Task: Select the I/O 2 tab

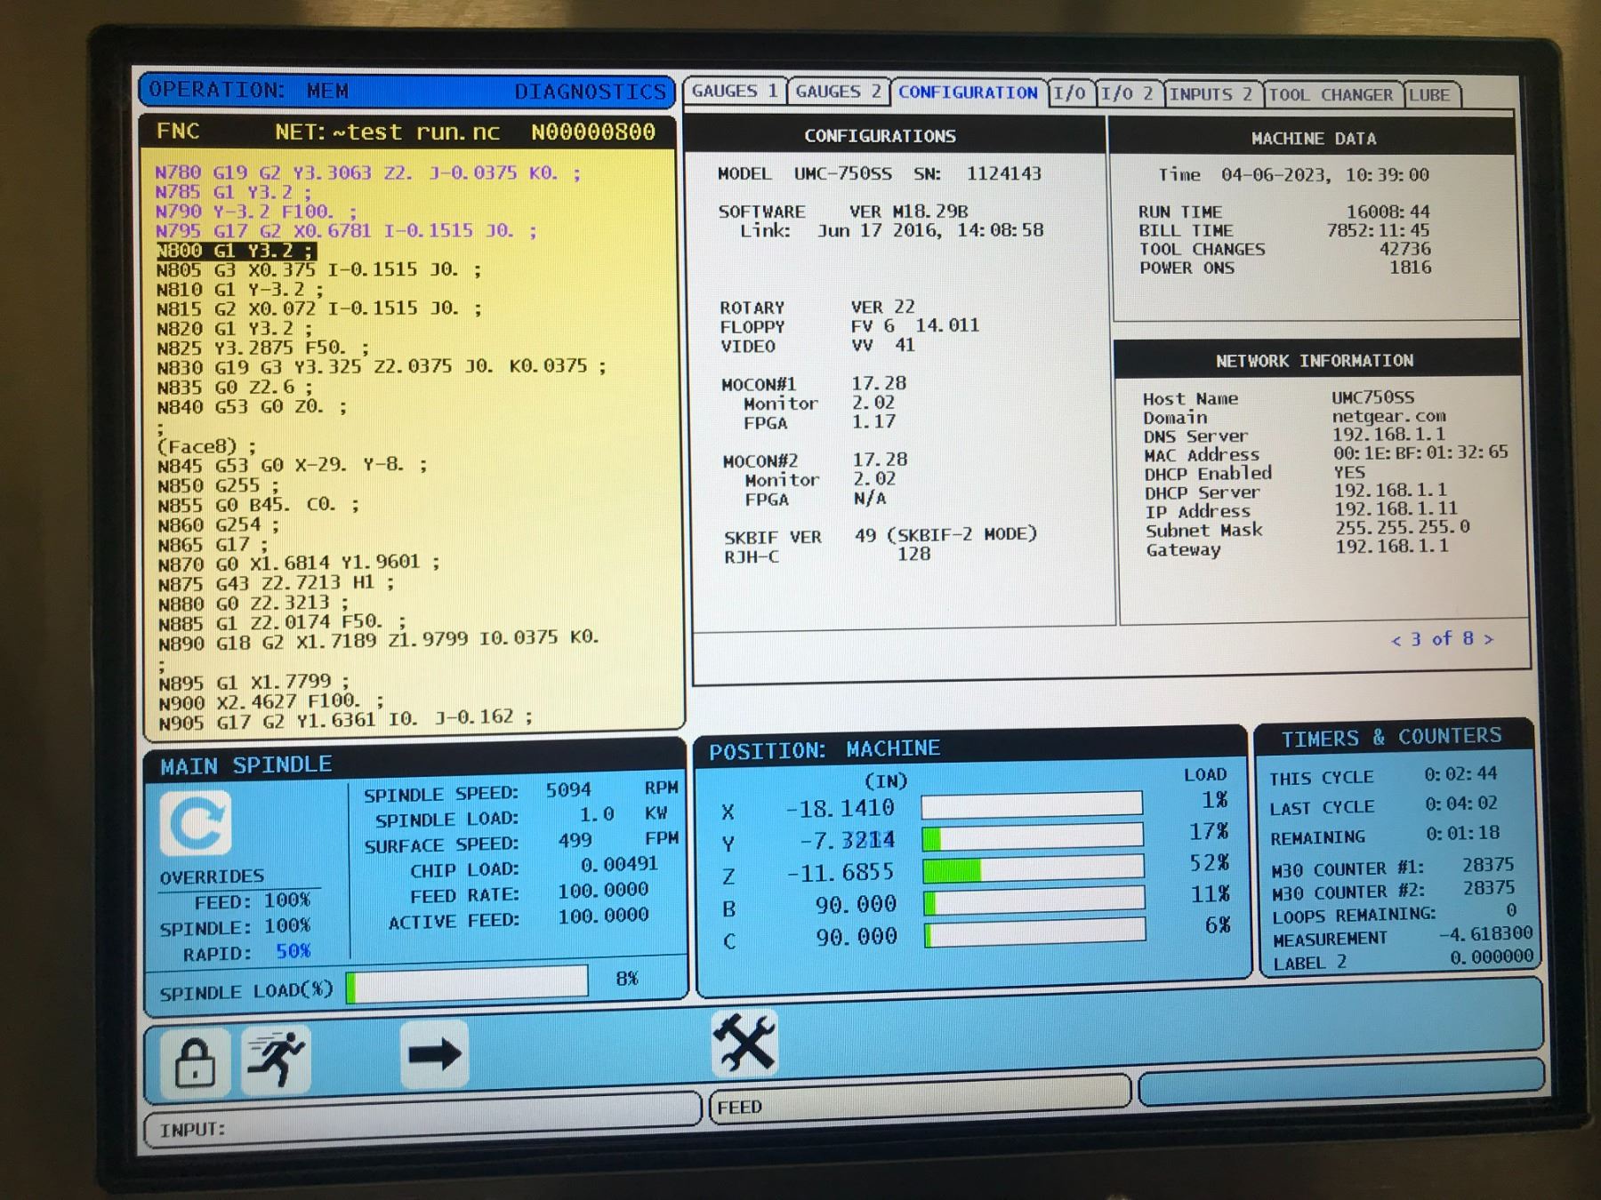Action: [1126, 94]
